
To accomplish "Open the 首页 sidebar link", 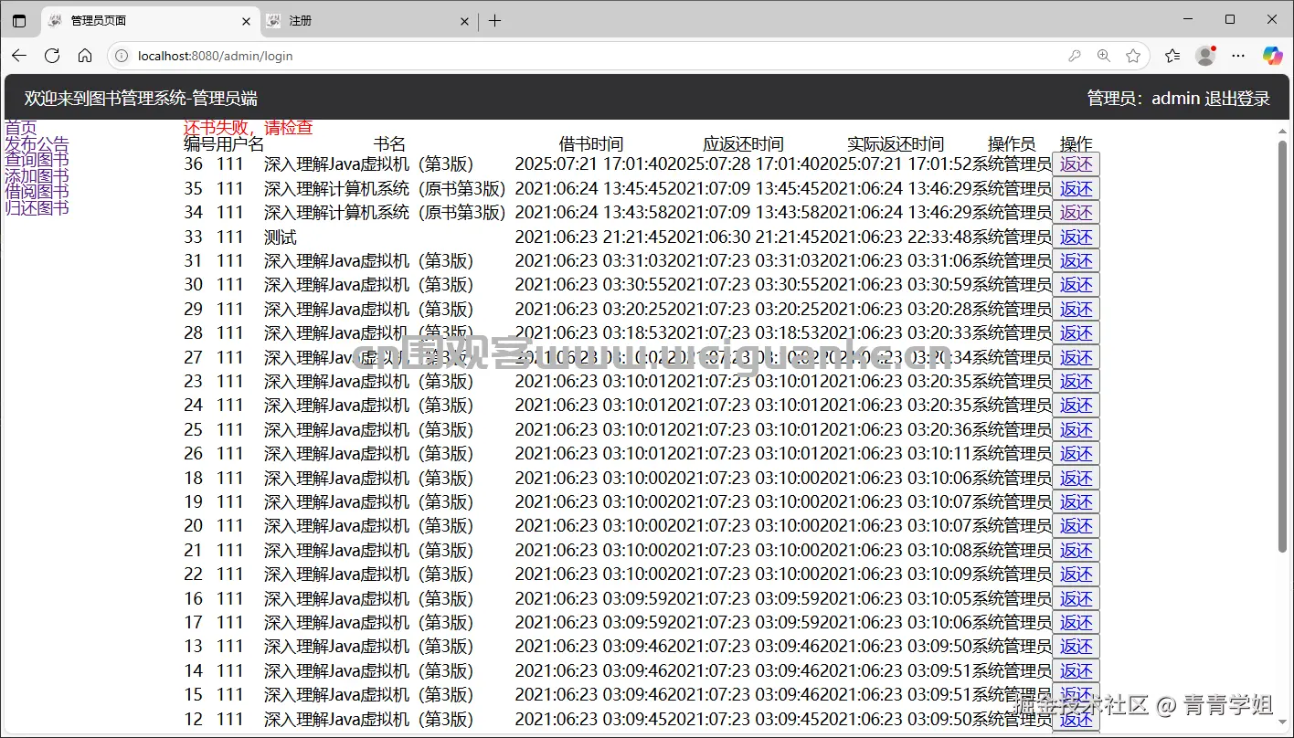I will click(21, 128).
